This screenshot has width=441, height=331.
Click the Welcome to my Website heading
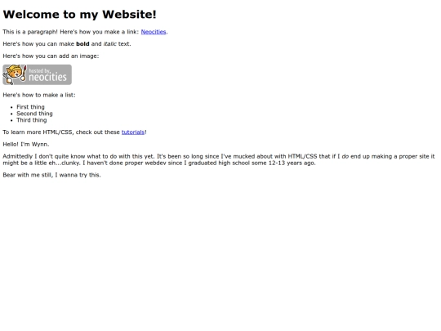coord(79,15)
